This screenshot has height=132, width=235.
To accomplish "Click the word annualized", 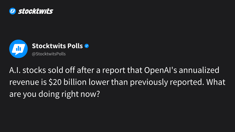I will [x=199, y=70].
